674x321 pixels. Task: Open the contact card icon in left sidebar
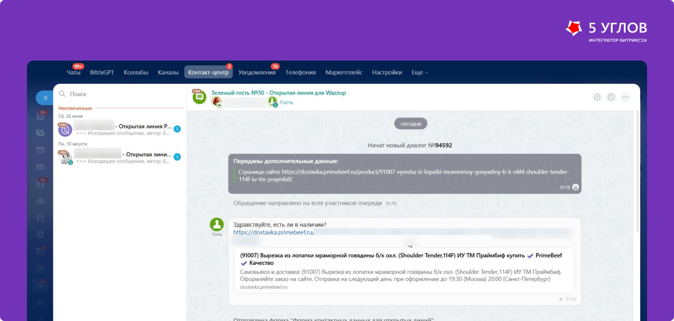click(x=40, y=133)
